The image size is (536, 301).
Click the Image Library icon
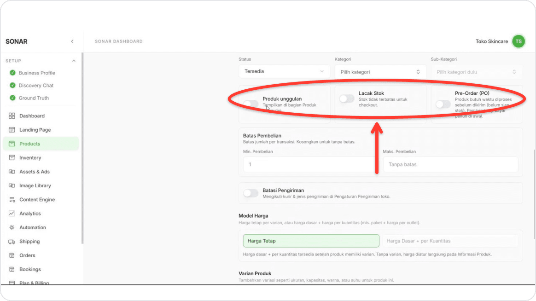coord(12,185)
